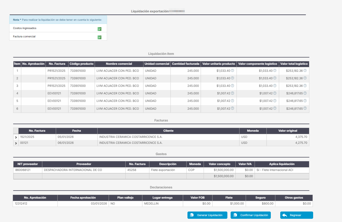Screen dimensions: 342x222
Task: Click help icon beside item 2 valor componente logístico
Action: point(275,78)
